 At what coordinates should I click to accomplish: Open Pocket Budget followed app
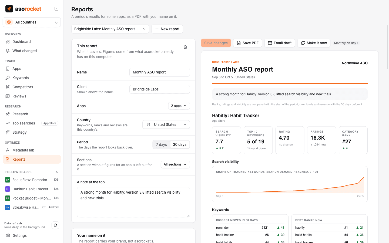point(32,198)
